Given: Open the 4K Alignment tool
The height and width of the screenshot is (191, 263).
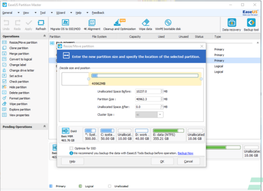Looking at the screenshot, I should point(92,25).
